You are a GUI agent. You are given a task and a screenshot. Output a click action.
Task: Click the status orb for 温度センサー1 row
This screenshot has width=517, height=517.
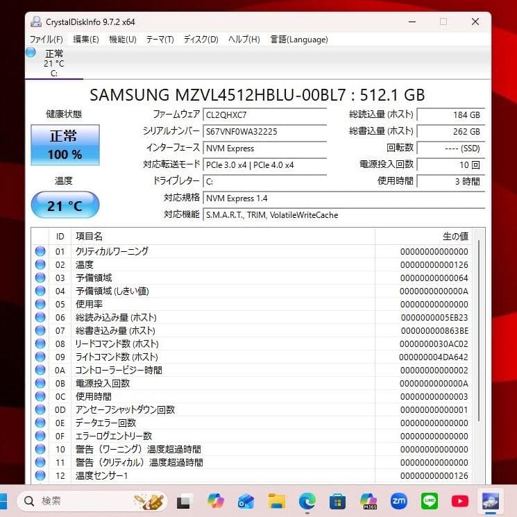click(40, 475)
